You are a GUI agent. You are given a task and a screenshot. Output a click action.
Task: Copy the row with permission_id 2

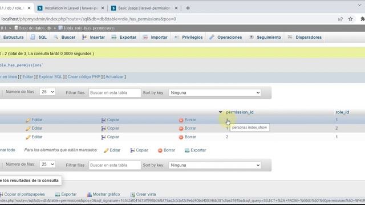pos(110,137)
